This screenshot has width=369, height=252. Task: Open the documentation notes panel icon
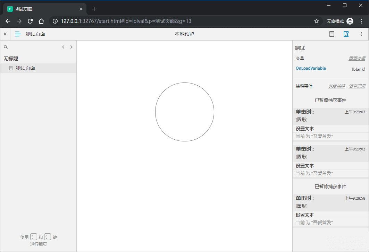tap(332, 34)
